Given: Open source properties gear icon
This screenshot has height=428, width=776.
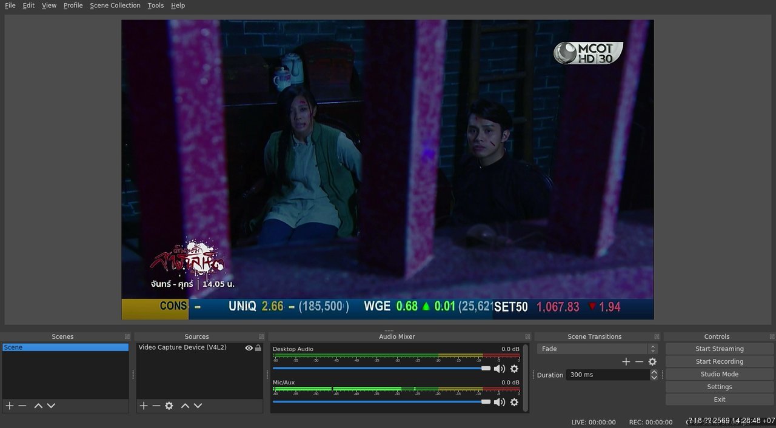Looking at the screenshot, I should coord(169,406).
